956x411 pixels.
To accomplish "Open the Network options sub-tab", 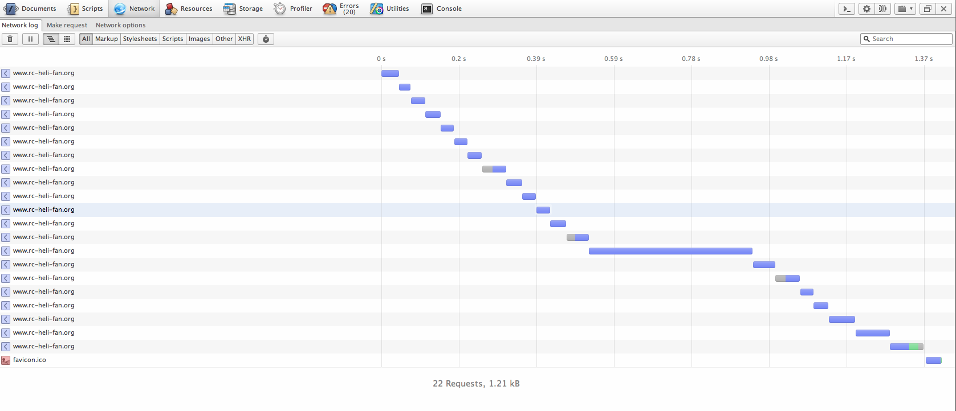I will point(121,25).
